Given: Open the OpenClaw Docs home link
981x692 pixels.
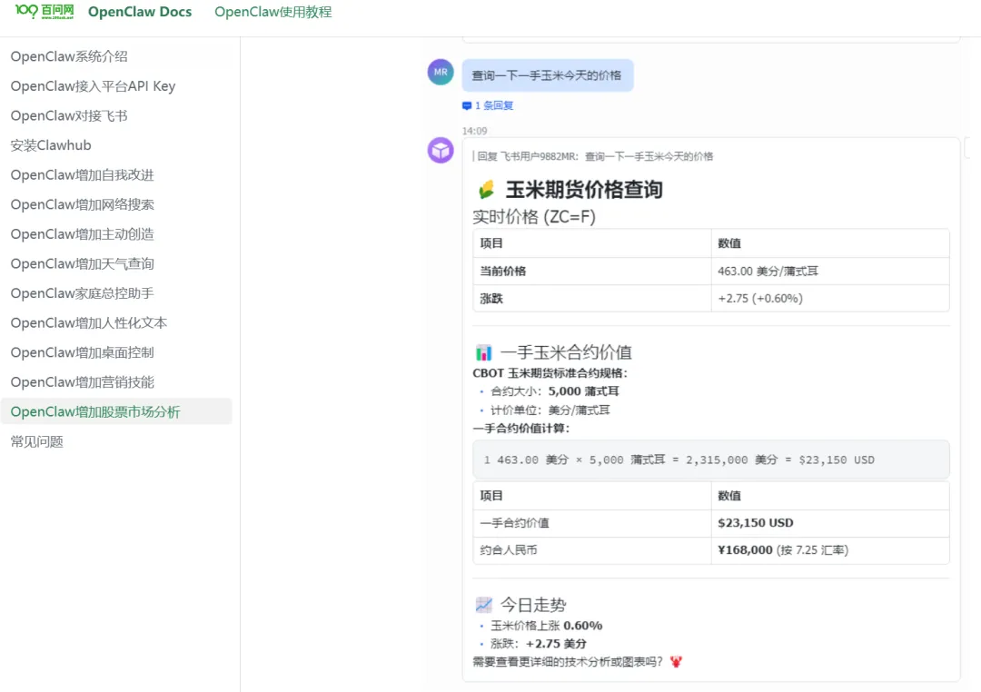Looking at the screenshot, I should point(140,12).
